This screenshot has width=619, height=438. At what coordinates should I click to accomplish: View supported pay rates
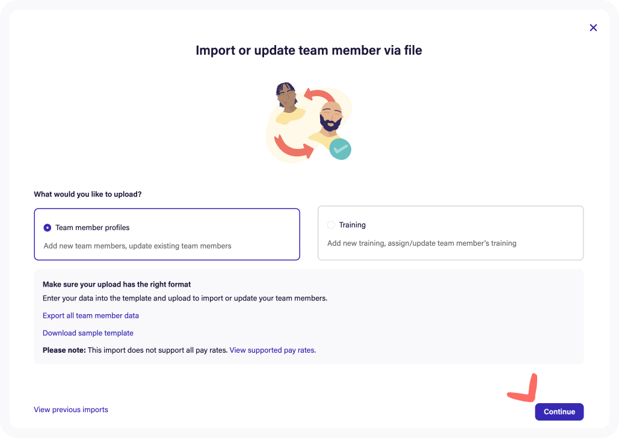tap(272, 350)
